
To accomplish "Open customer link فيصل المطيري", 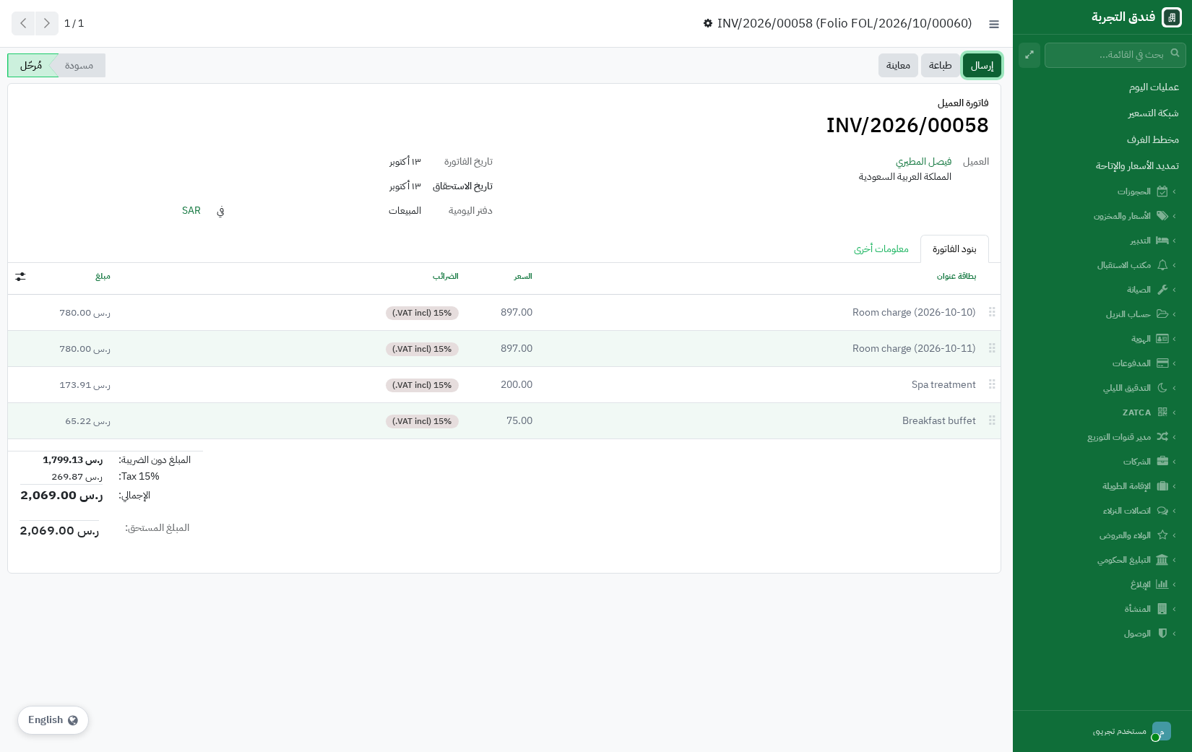I will [x=923, y=162].
